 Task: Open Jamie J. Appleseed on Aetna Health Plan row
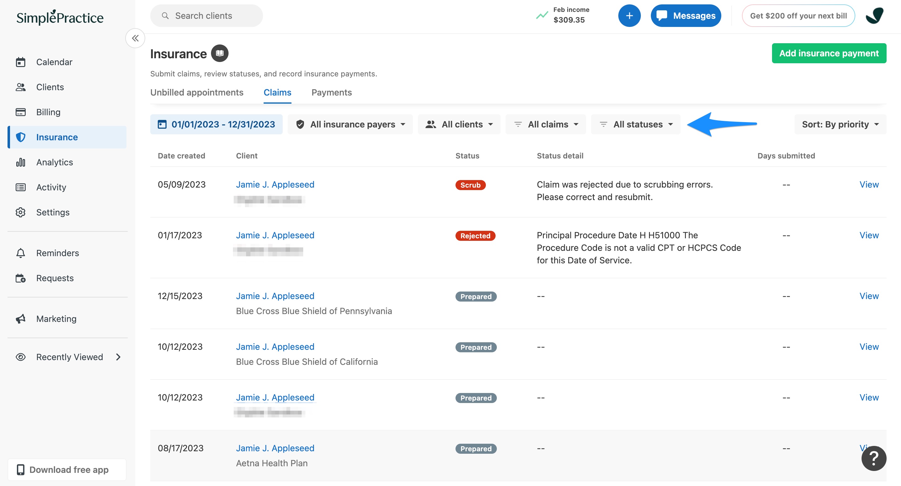[275, 448]
